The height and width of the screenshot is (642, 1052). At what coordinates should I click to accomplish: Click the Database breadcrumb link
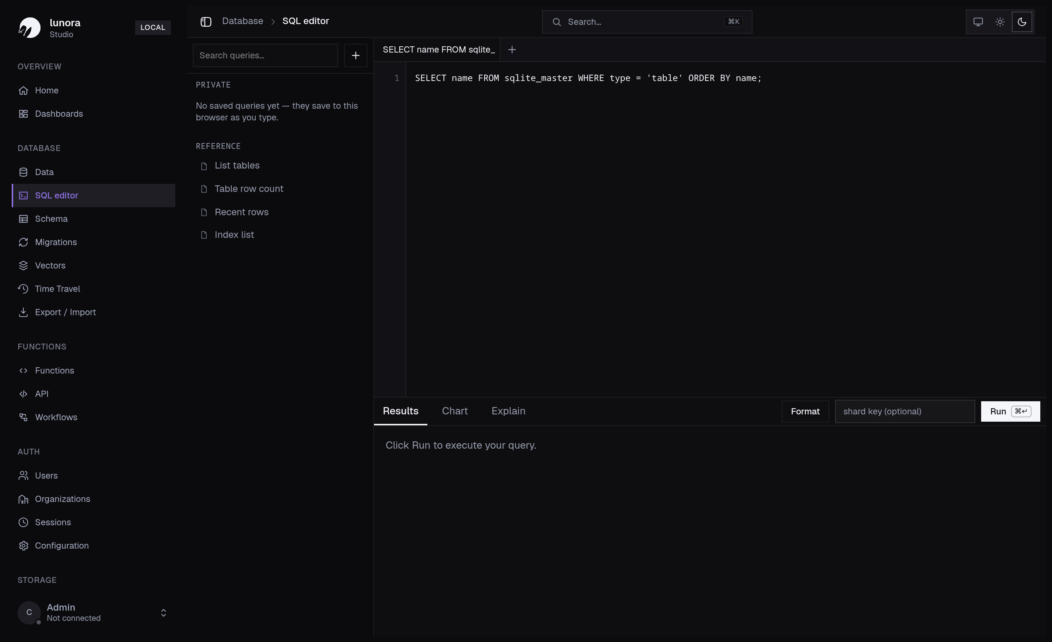[x=243, y=21]
